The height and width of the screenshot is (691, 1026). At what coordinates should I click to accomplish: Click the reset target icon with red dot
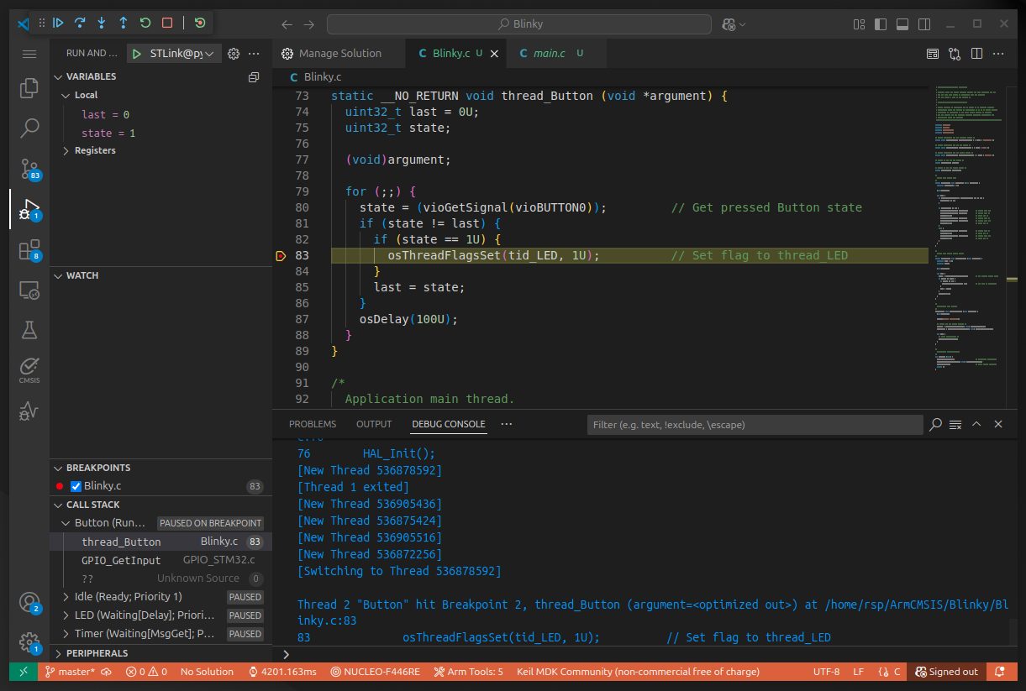(x=200, y=24)
